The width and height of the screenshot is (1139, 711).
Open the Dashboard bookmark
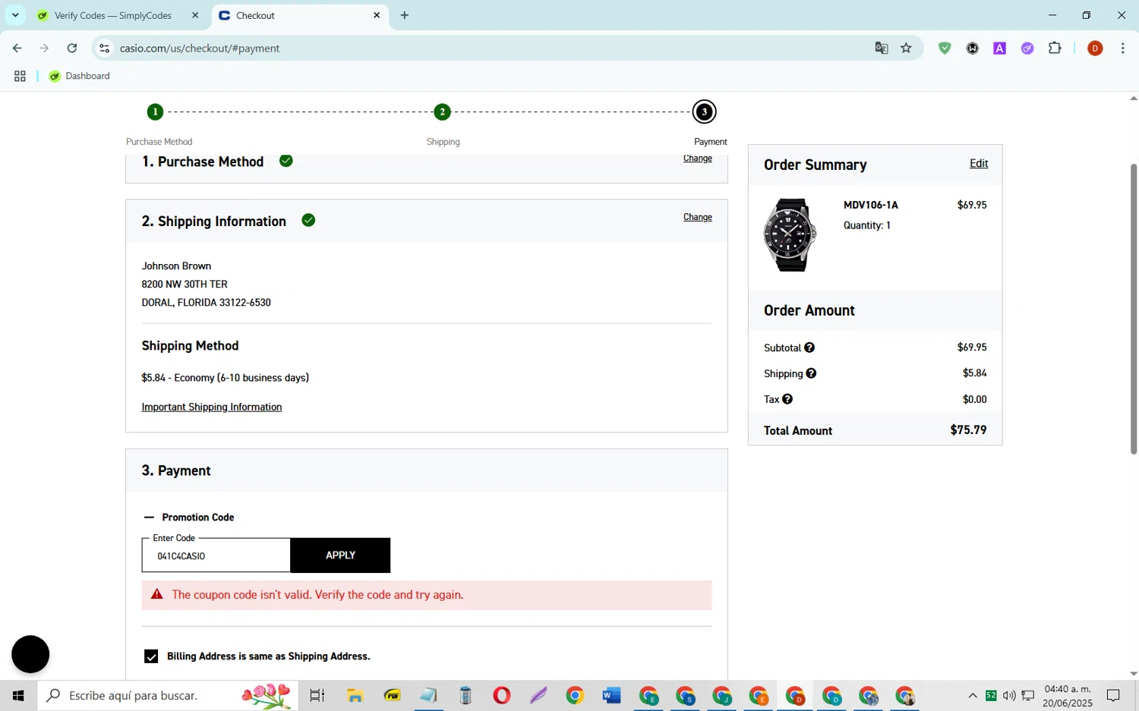(80, 76)
